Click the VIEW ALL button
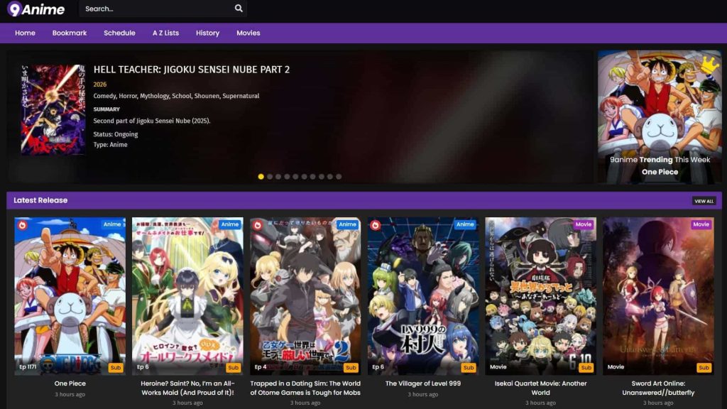Image resolution: width=727 pixels, height=409 pixels. click(704, 201)
